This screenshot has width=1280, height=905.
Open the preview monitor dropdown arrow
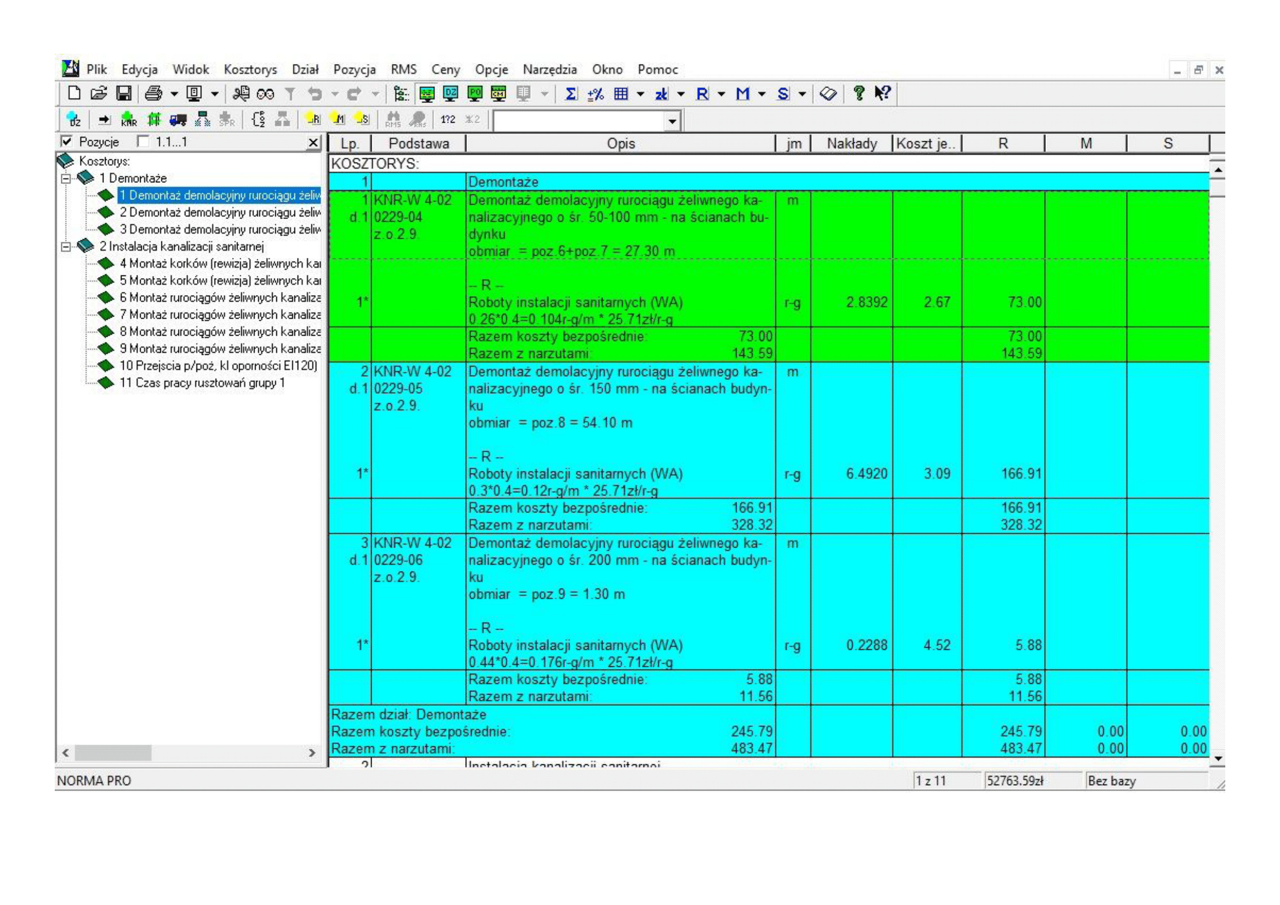(x=214, y=94)
